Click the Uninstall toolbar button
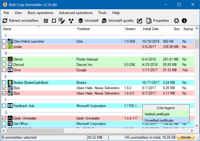 [x=88, y=21]
